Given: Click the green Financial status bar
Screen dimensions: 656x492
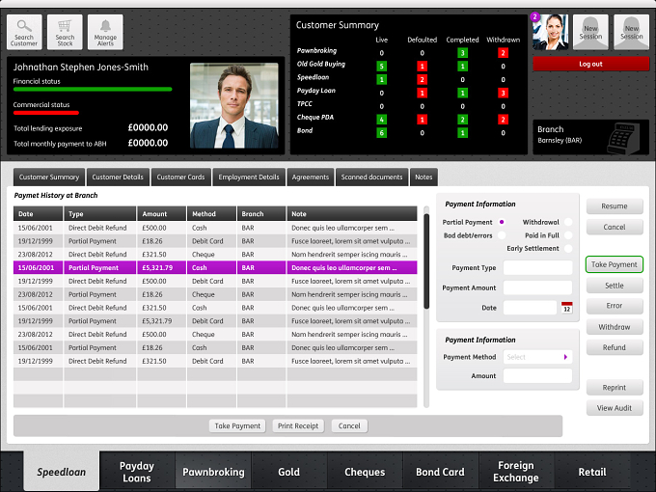Looking at the screenshot, I should tap(93, 89).
